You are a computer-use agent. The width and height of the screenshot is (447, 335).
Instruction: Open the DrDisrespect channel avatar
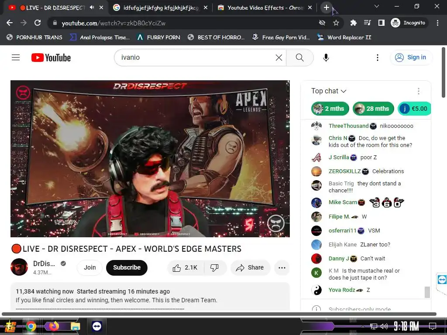(19, 267)
